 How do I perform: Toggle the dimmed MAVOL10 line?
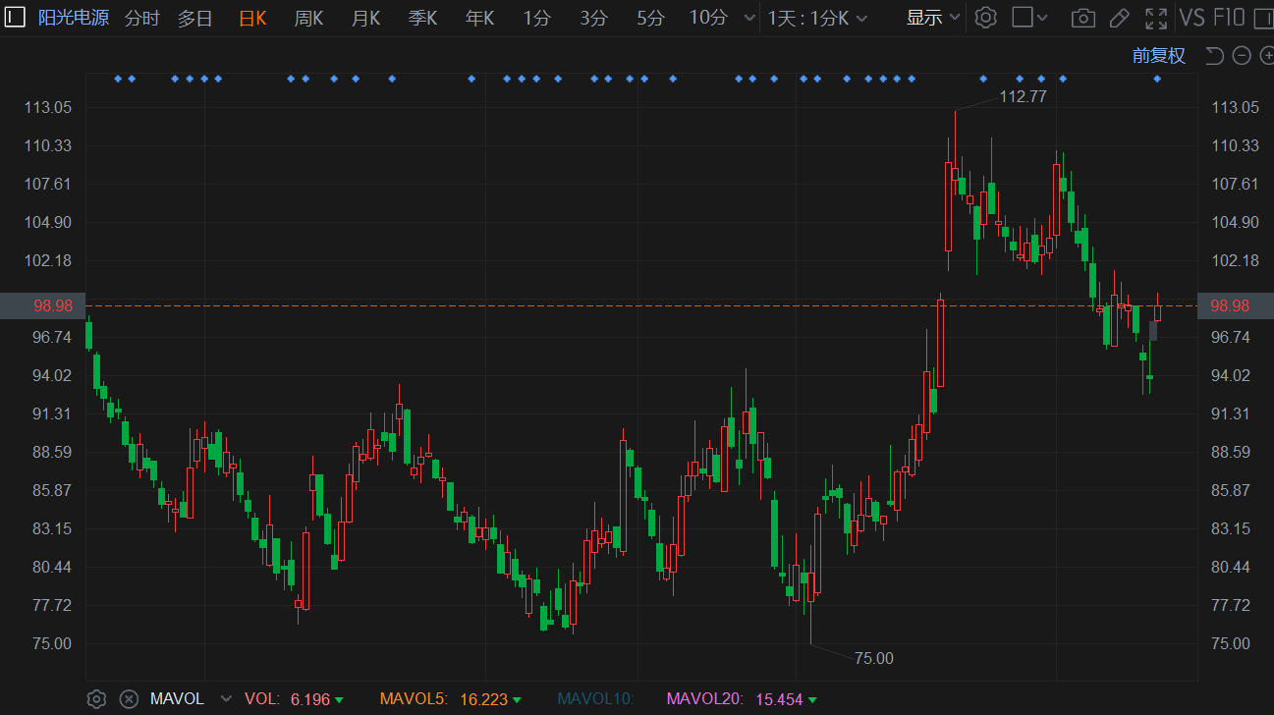[x=595, y=699]
